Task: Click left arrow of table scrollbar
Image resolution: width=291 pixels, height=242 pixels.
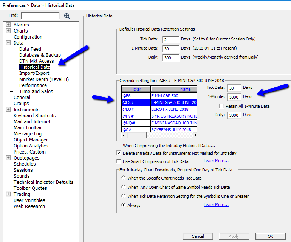Action: click(124, 135)
